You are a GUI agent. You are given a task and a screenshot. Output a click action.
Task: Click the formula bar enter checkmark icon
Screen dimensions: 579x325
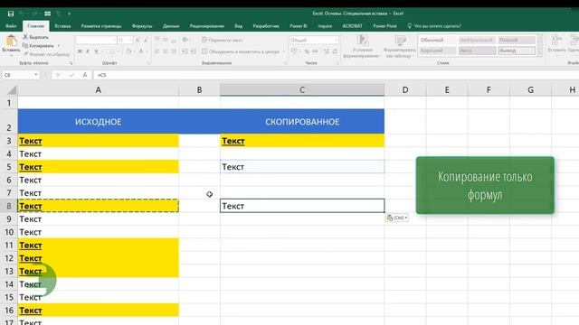click(x=71, y=75)
